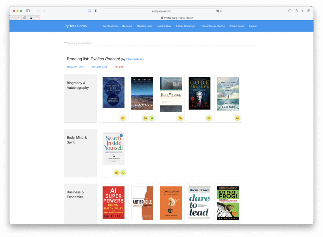This screenshot has height=237, width=323.
Task: Switch to the pinned tab labeled M
Action: [25, 18]
